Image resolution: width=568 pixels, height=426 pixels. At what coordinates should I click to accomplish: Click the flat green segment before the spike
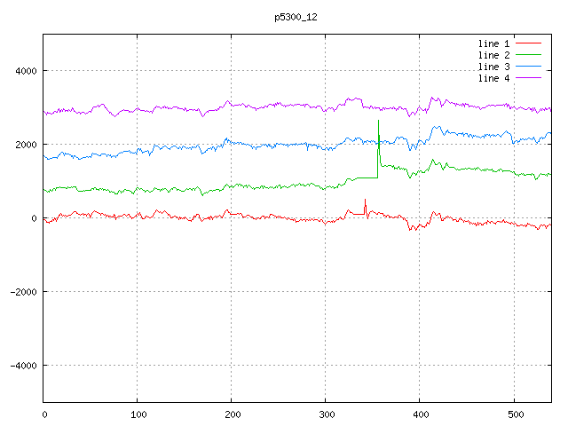[367, 177]
